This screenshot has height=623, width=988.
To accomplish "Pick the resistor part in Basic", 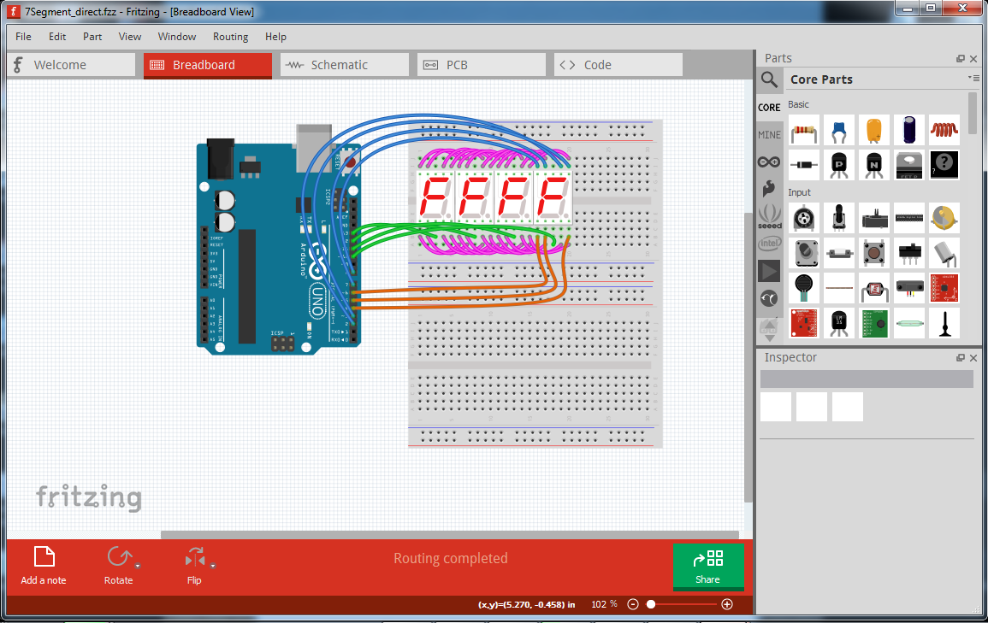I will 804,130.
